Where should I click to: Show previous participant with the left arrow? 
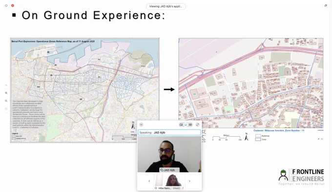pos(149,181)
